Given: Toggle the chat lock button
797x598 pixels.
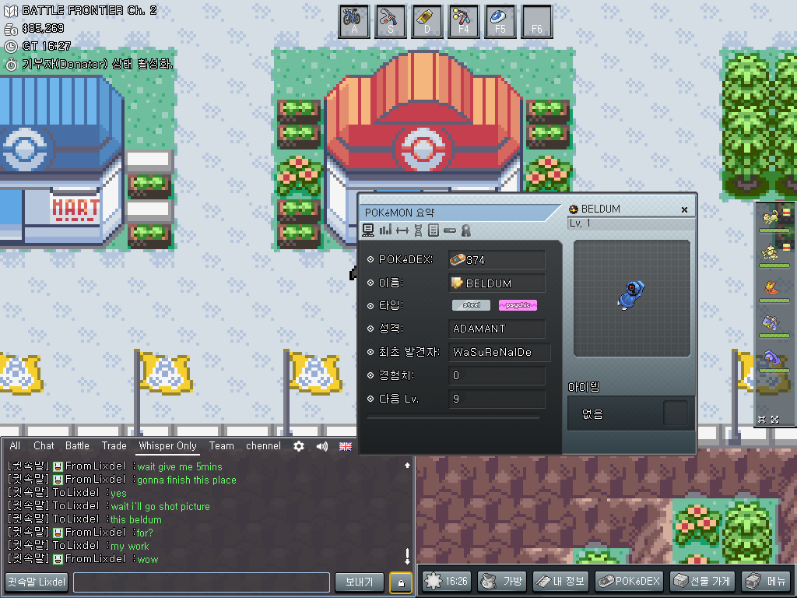Looking at the screenshot, I should point(401,582).
